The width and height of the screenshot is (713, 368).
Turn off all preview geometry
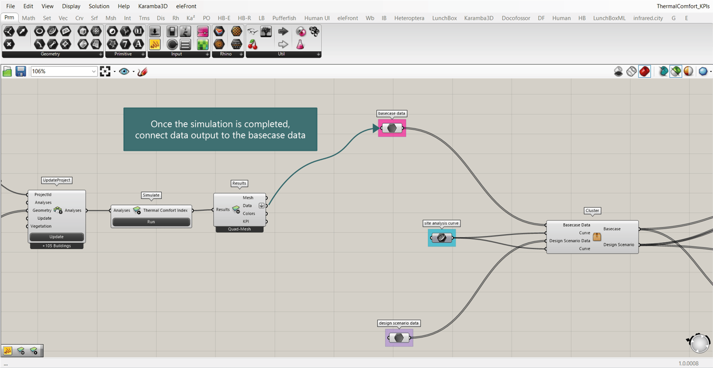point(619,71)
